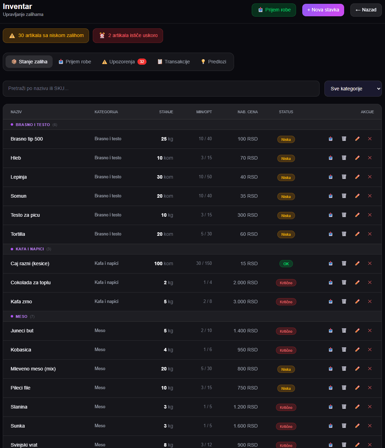
Task: Open the Transakcije tab
Action: [x=174, y=62]
